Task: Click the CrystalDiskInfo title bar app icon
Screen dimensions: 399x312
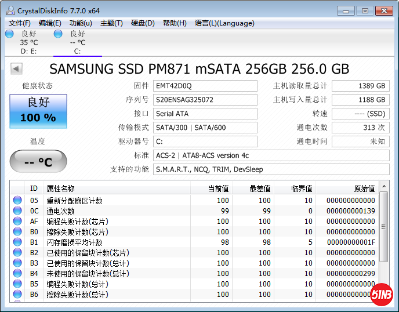Action: point(9,10)
